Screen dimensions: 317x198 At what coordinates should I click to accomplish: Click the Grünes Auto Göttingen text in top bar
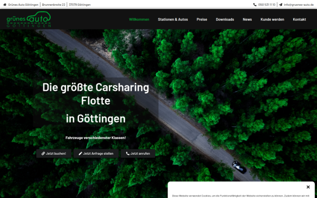(x=23, y=4)
